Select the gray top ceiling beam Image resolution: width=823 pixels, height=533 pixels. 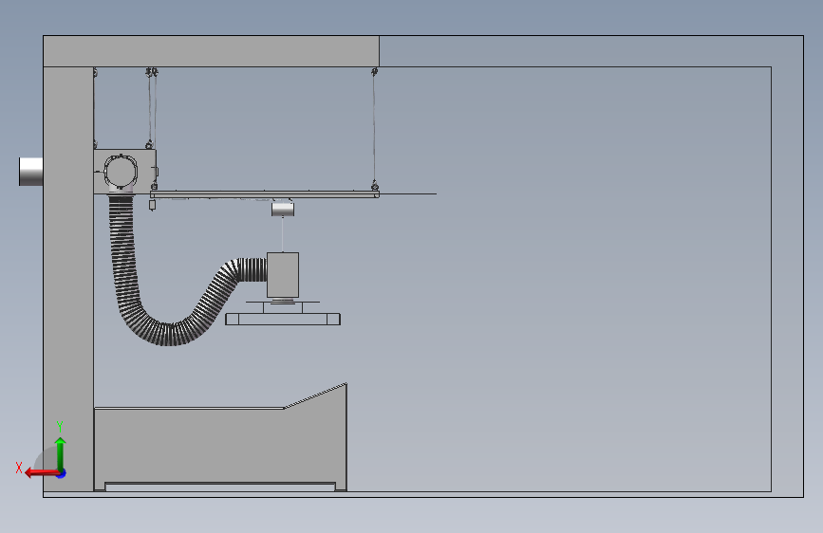211,51
